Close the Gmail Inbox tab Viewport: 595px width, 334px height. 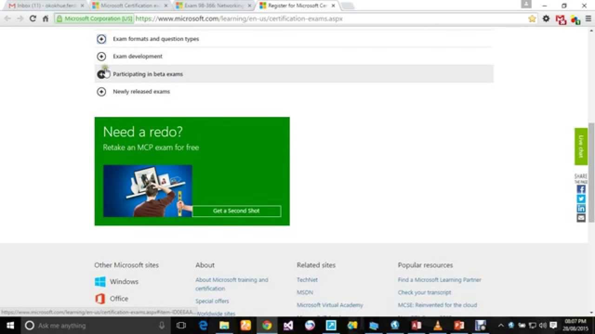pyautogui.click(x=82, y=6)
